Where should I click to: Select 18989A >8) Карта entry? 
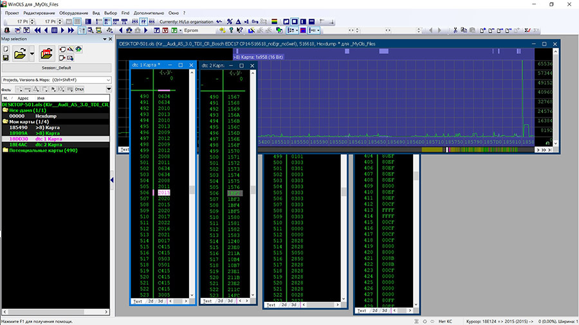(x=55, y=133)
